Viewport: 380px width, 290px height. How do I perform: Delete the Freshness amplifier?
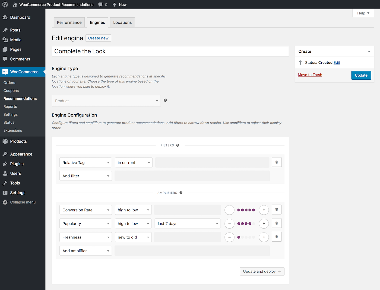tap(277, 237)
